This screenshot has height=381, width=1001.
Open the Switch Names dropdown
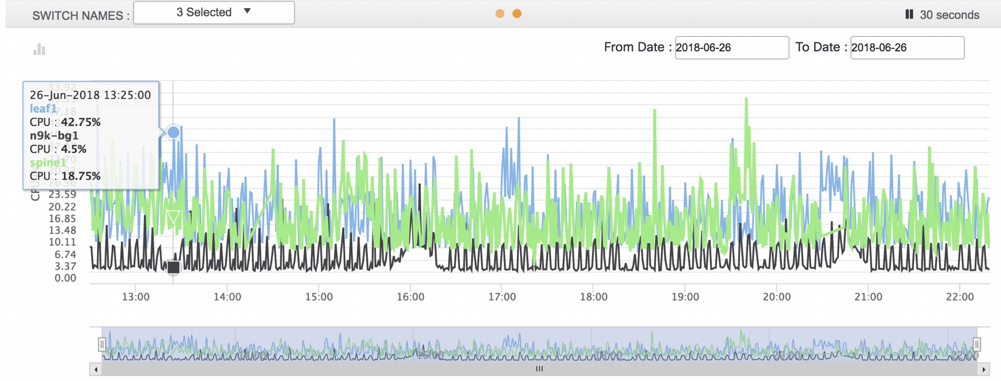[214, 12]
